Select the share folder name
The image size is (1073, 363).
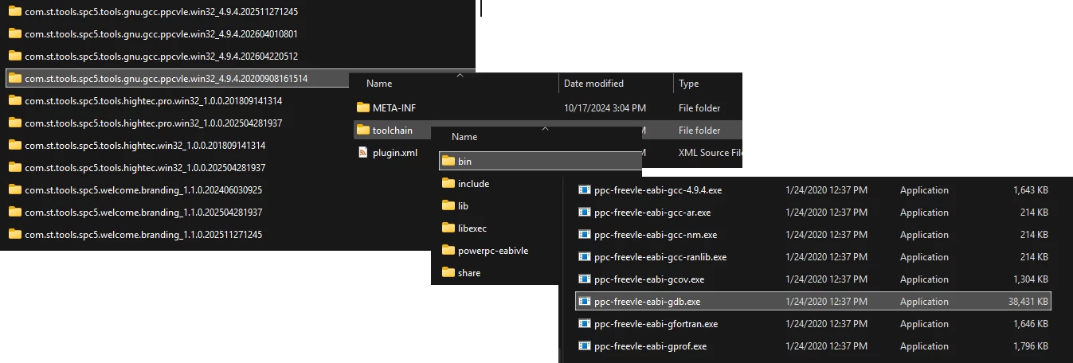pos(469,272)
